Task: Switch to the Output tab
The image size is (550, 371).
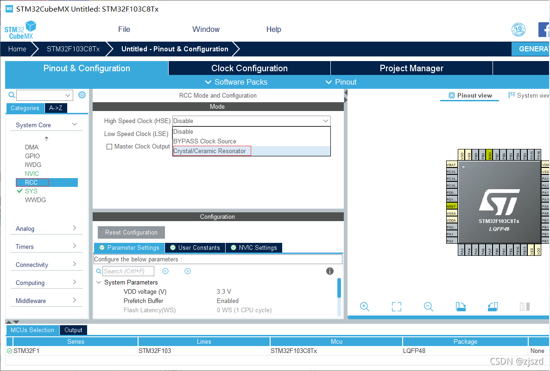Action: 73,330
